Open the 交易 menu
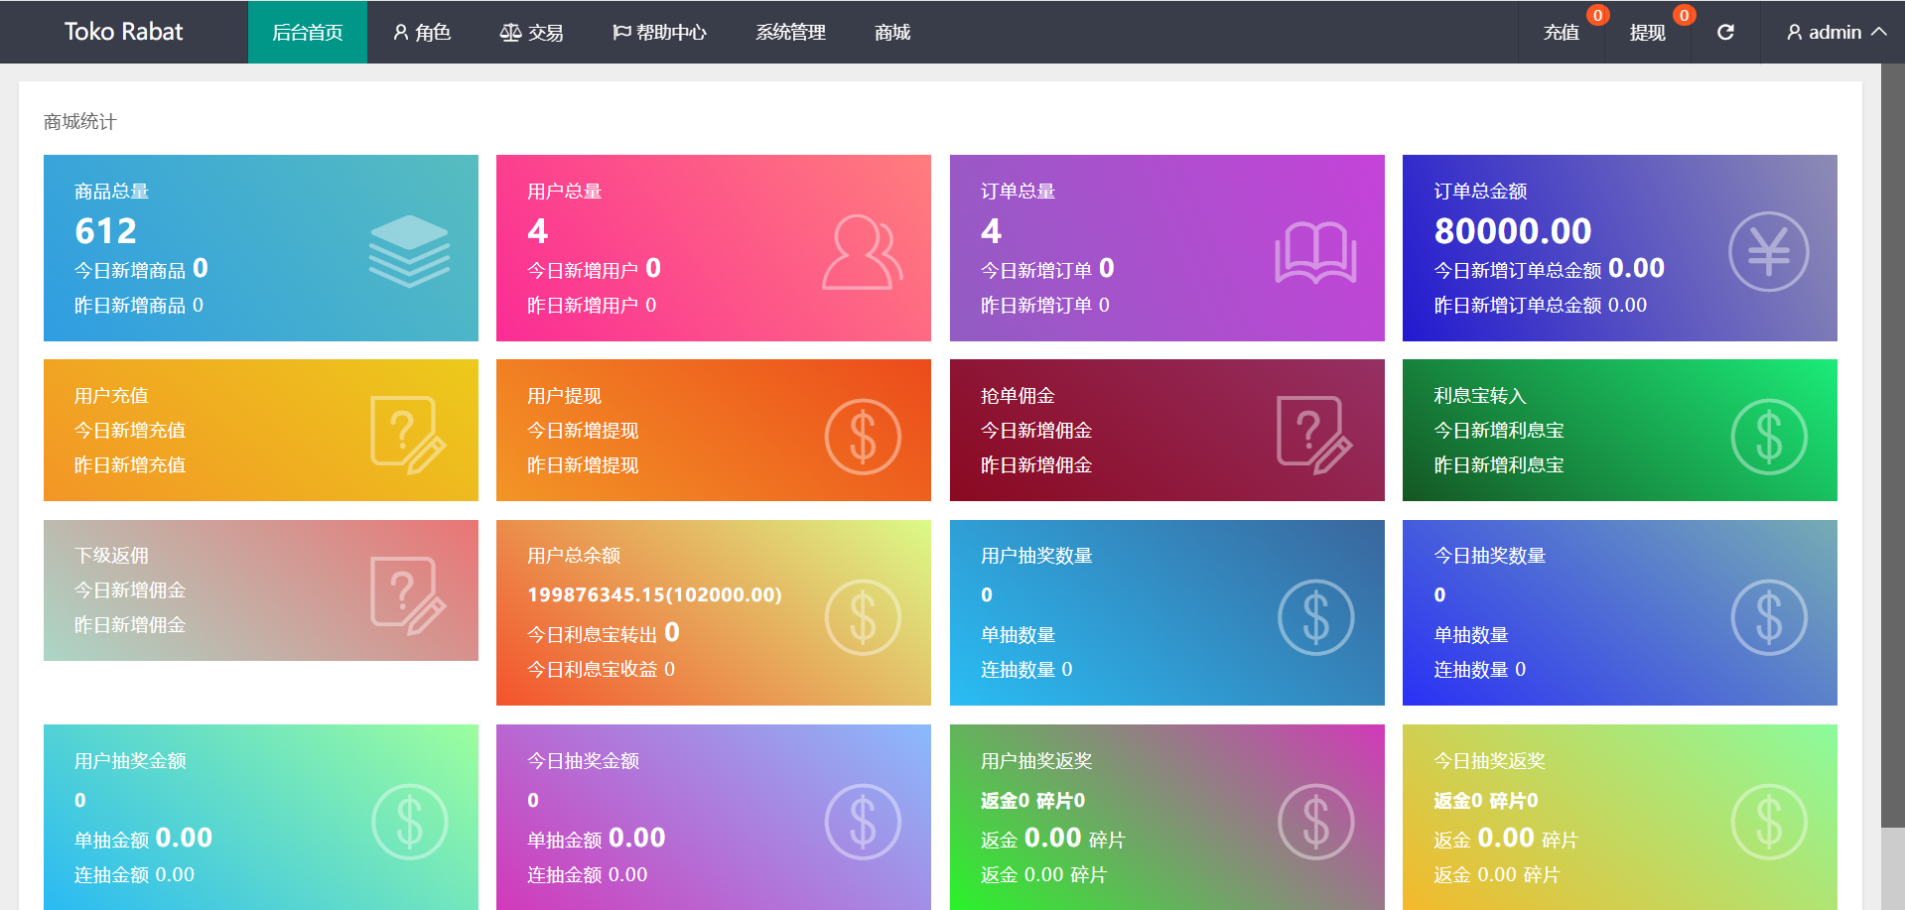This screenshot has width=1905, height=910. click(531, 32)
